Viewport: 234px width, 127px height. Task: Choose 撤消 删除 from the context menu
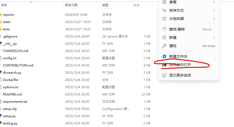tap(189, 29)
